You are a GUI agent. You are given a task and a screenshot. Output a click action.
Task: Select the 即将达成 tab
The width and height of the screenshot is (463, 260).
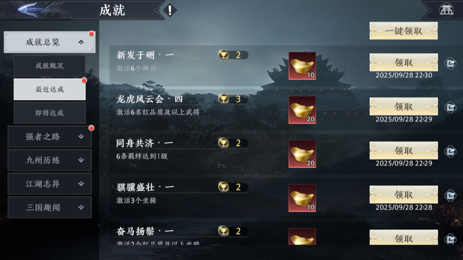pos(49,113)
